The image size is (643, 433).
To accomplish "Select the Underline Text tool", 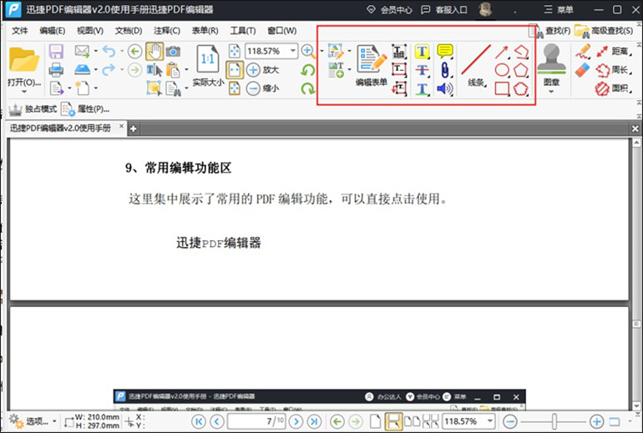I will tap(422, 88).
